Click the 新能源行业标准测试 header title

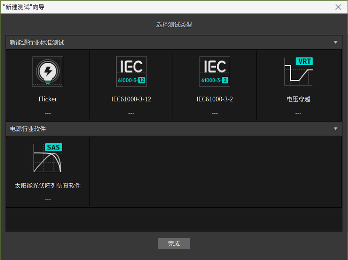pyautogui.click(x=37, y=43)
